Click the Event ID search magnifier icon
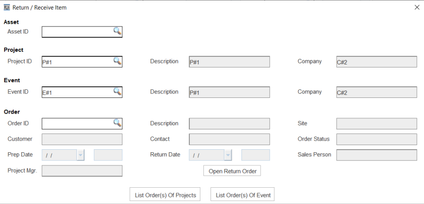 coord(117,91)
